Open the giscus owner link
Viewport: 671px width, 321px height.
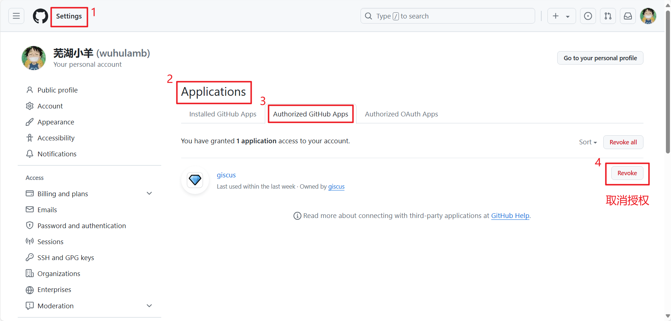[x=336, y=186]
